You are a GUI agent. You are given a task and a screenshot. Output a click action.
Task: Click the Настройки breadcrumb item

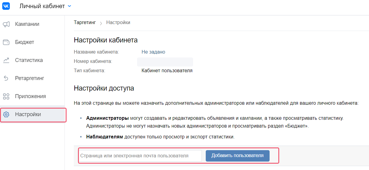[118, 23]
